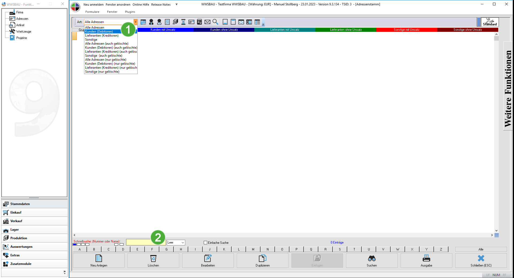Viewport: 514px width, 278px height.
Task: Click the A-Z index toolbar icon
Action: tap(199, 22)
